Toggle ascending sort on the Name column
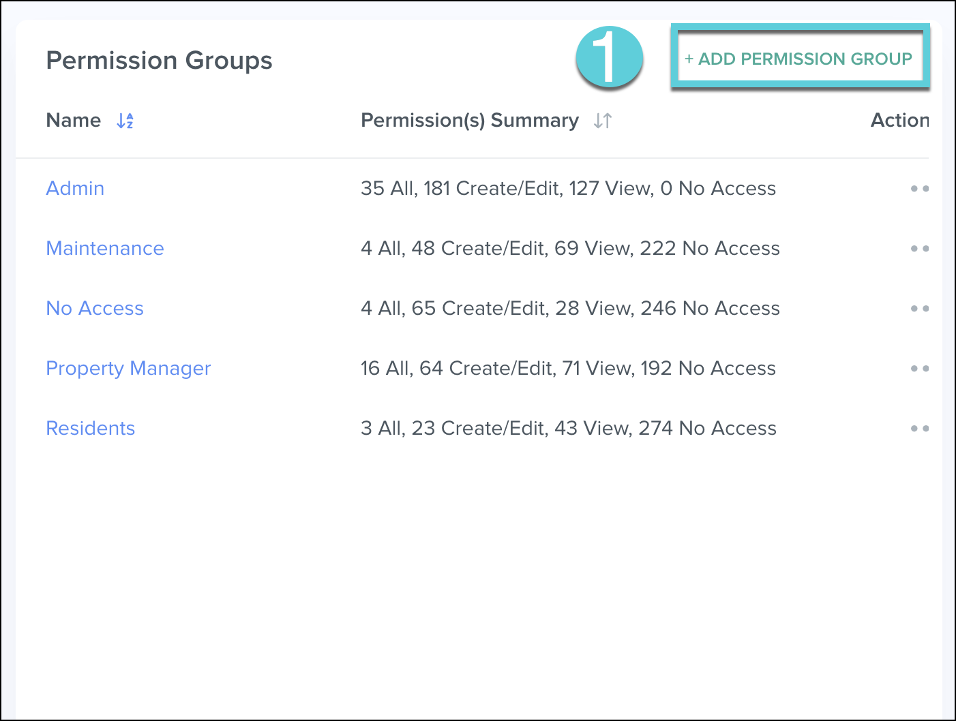Screen dimensions: 956x721 [x=125, y=121]
